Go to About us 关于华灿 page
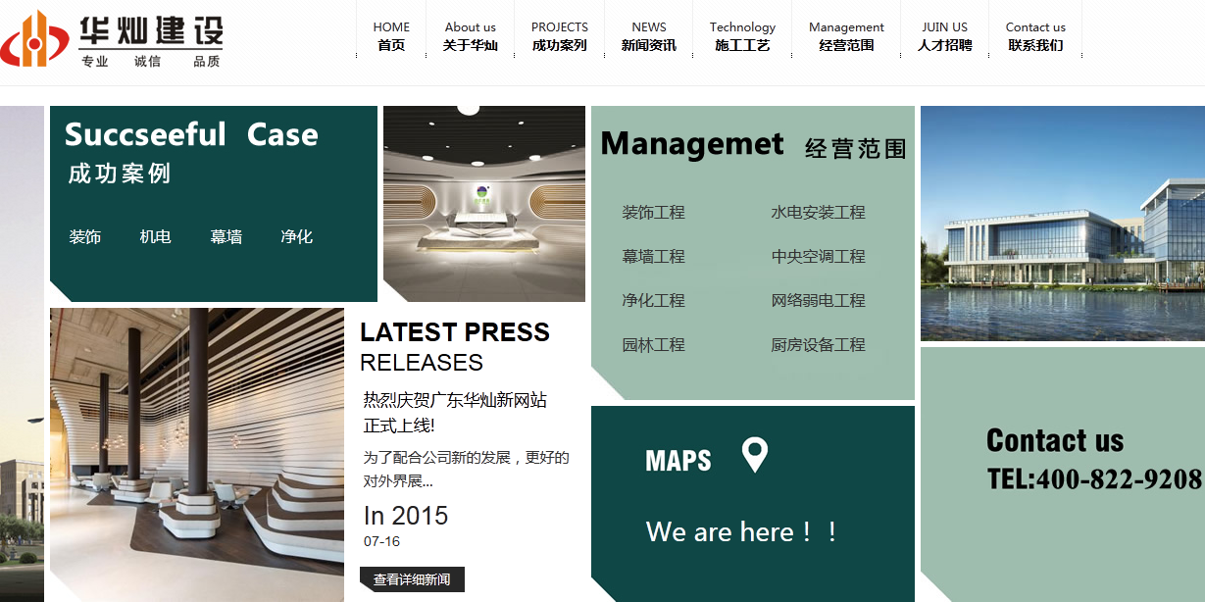The width and height of the screenshot is (1205, 602). point(470,36)
